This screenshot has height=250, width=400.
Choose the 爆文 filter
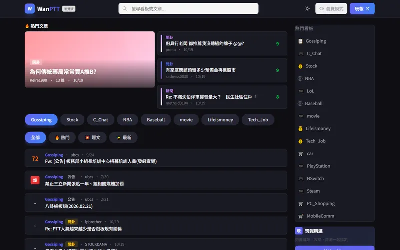click(92, 138)
